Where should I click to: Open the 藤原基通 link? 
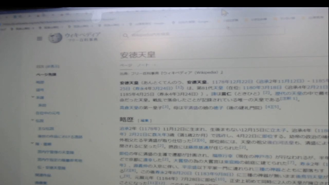pos(198,147)
